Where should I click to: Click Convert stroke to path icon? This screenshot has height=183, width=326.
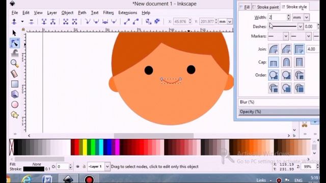157,21
